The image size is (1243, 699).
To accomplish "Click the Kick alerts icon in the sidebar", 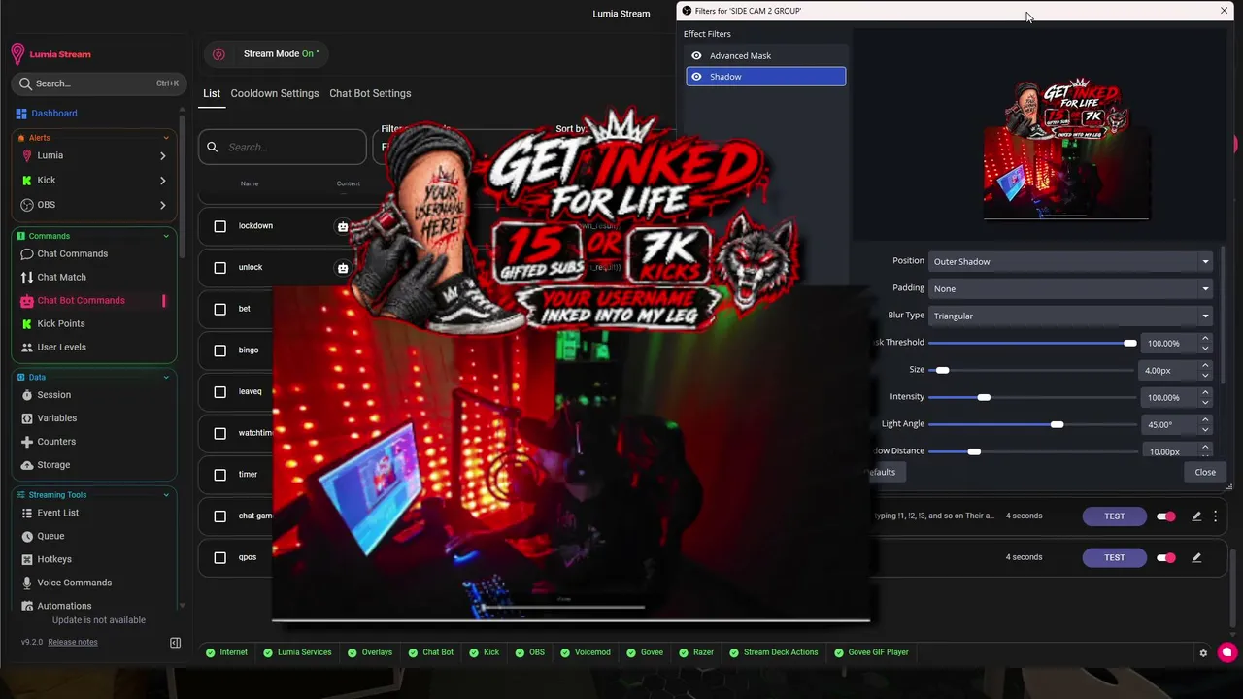I will tap(27, 181).
